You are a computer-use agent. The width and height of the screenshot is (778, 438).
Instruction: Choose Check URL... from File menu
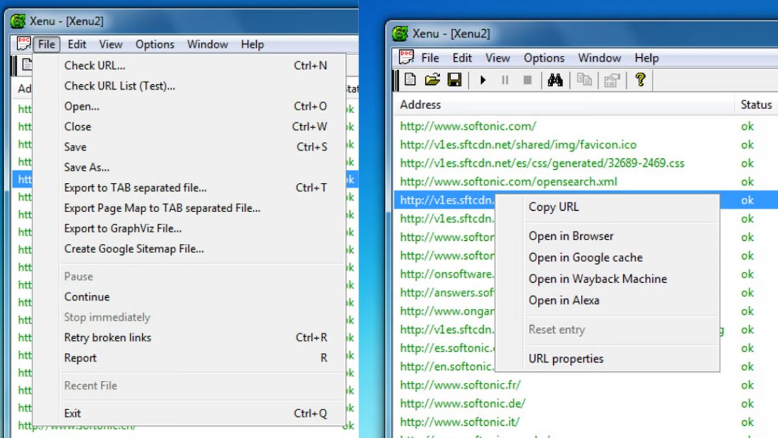pos(189,66)
